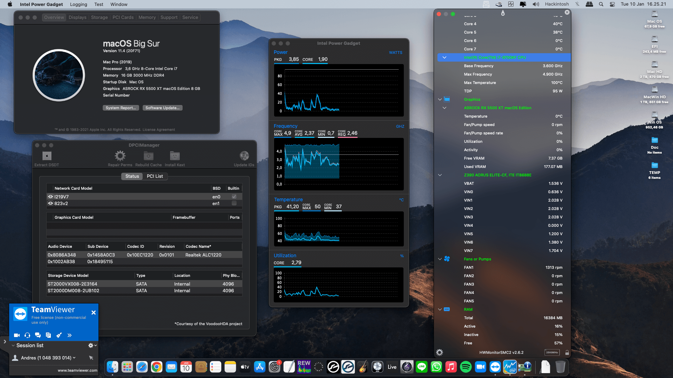The height and width of the screenshot is (378, 673).
Task: Select the Andres session in TeamViewer
Action: (x=46, y=358)
